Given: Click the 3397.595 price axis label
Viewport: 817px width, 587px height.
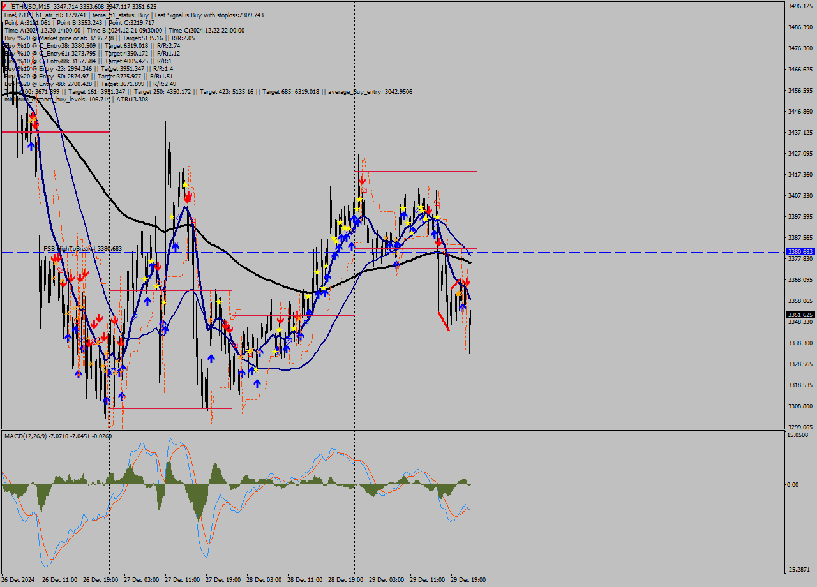Looking at the screenshot, I should pos(800,216).
